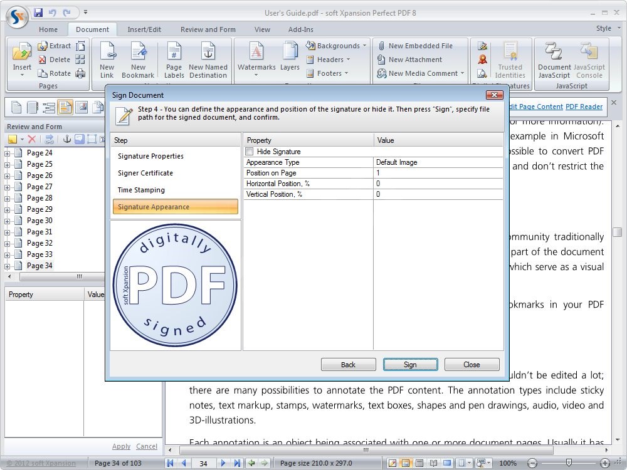The image size is (627, 470).
Task: Click the Cancel link in property panel
Action: (146, 446)
